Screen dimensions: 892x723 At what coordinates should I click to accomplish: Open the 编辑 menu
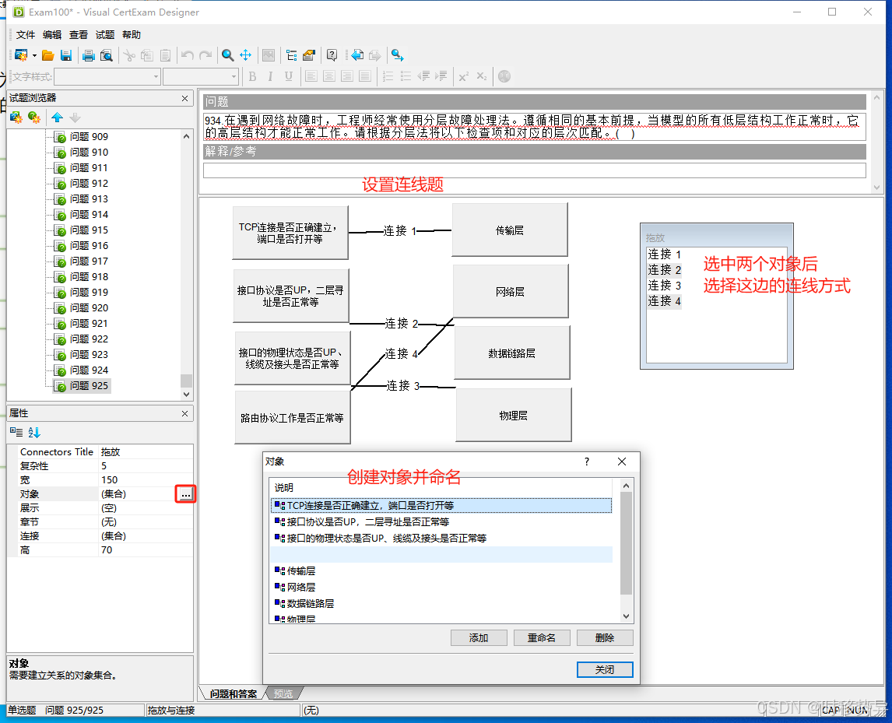click(x=52, y=35)
